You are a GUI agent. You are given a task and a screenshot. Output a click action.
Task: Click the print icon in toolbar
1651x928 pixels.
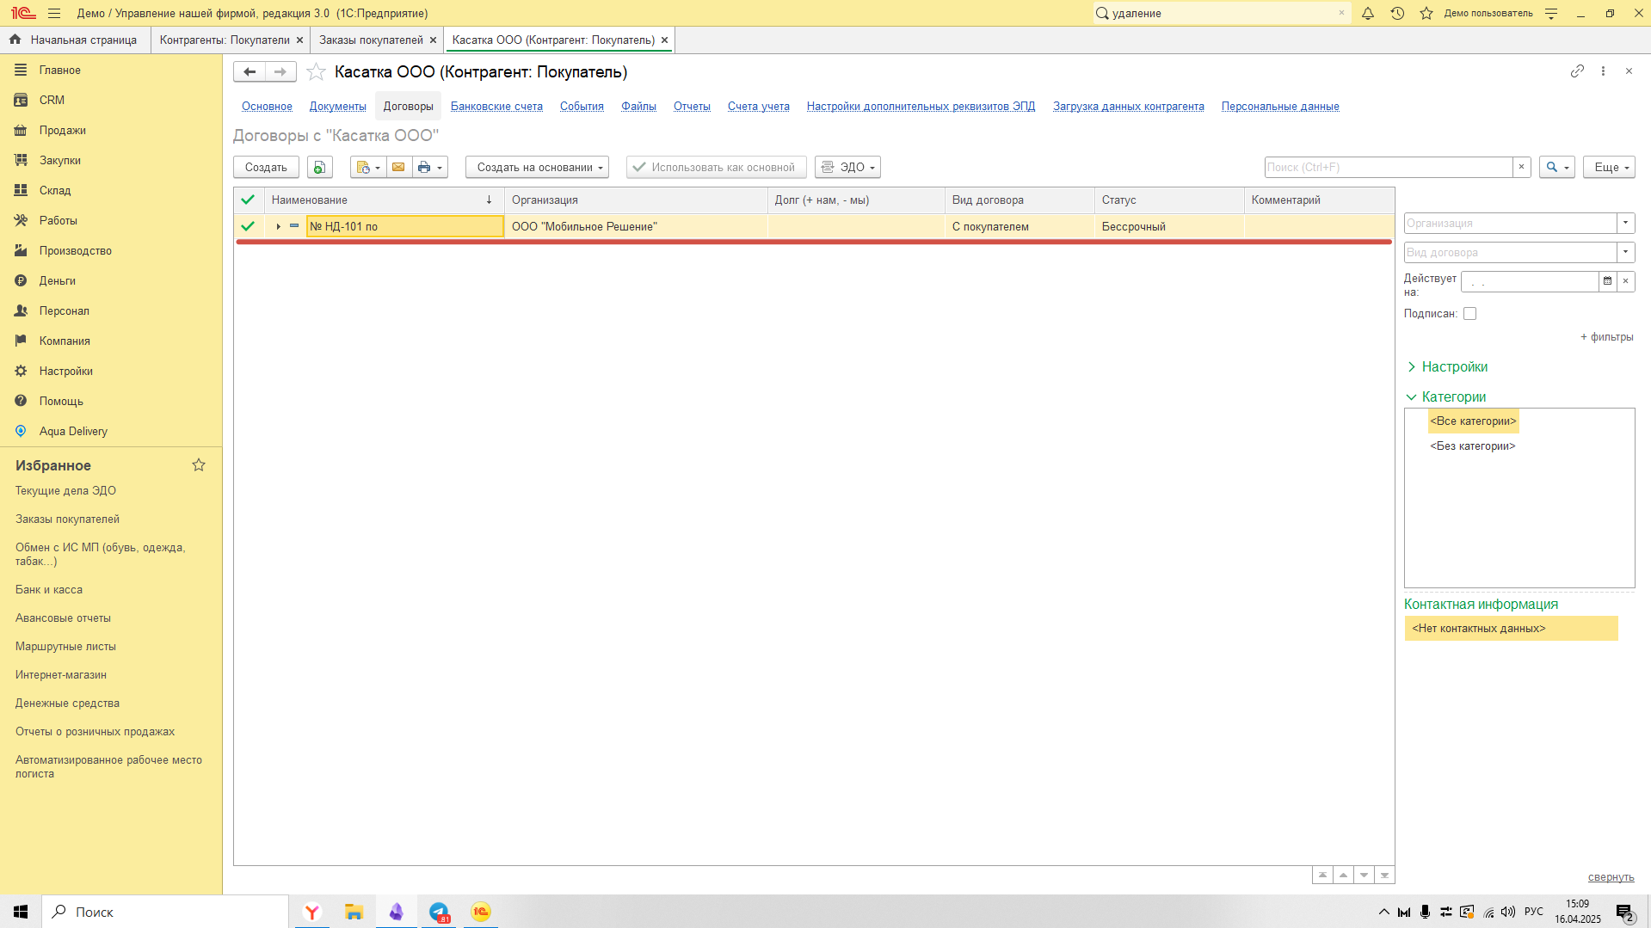point(424,167)
